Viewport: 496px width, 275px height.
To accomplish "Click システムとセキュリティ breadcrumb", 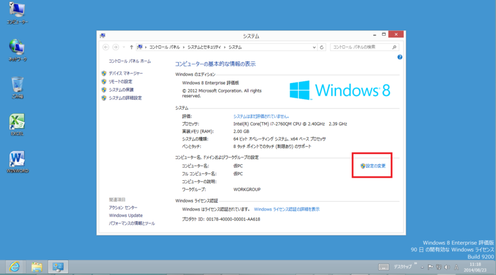I will 204,47.
